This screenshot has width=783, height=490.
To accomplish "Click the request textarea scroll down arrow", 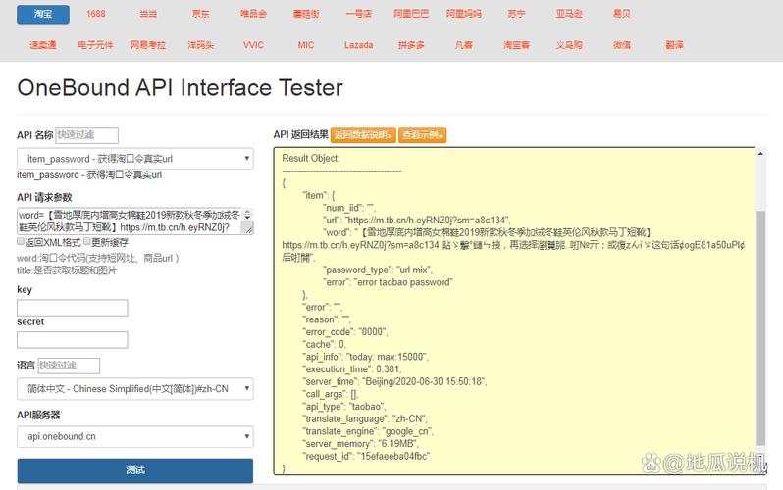I will pos(247,219).
